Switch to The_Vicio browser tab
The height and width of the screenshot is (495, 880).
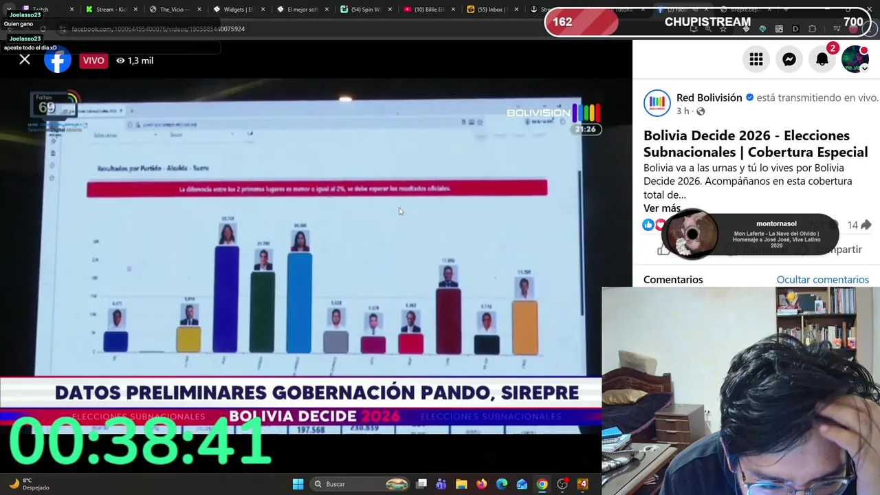tap(174, 10)
